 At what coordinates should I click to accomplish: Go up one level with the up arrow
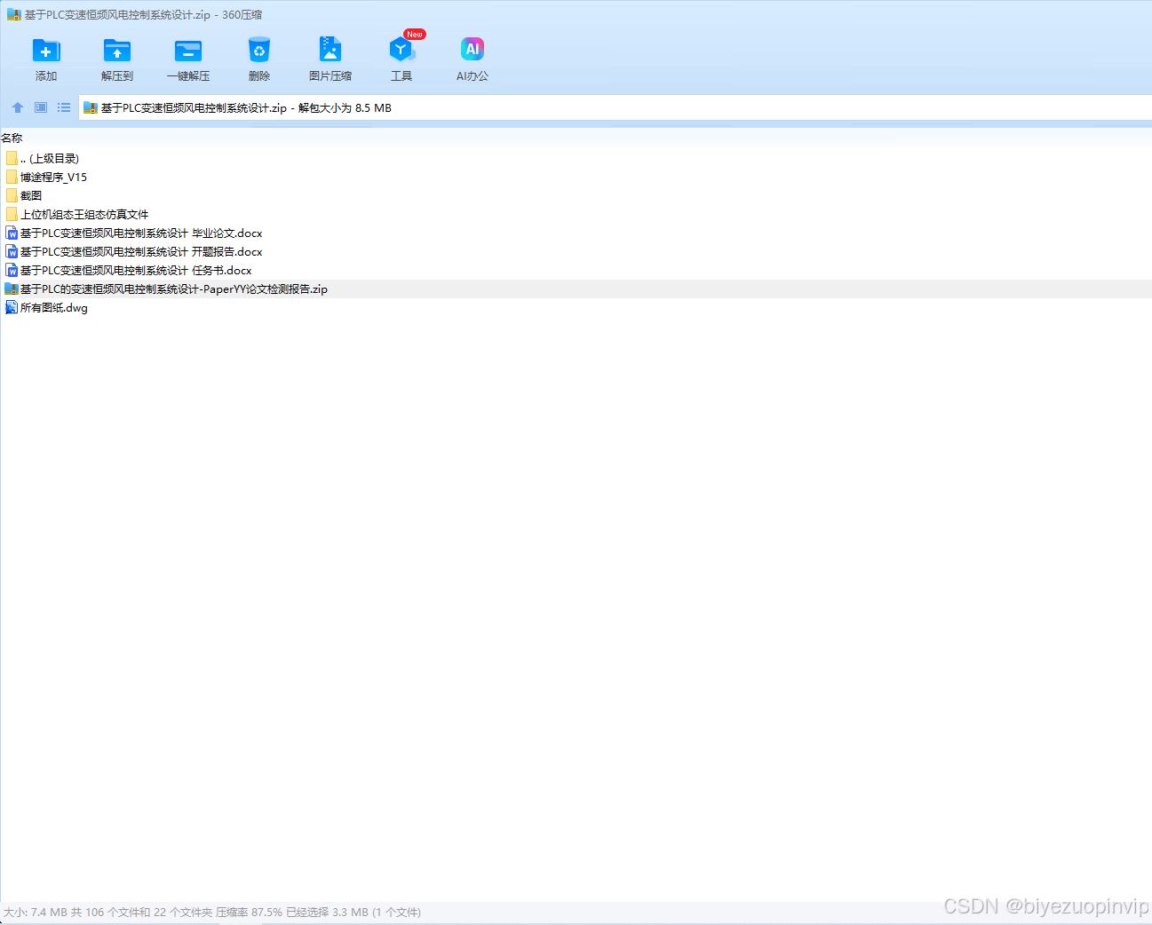tap(18, 107)
